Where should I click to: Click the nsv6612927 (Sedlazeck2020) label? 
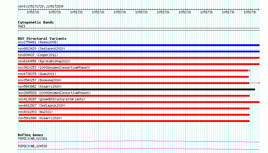click(42, 105)
